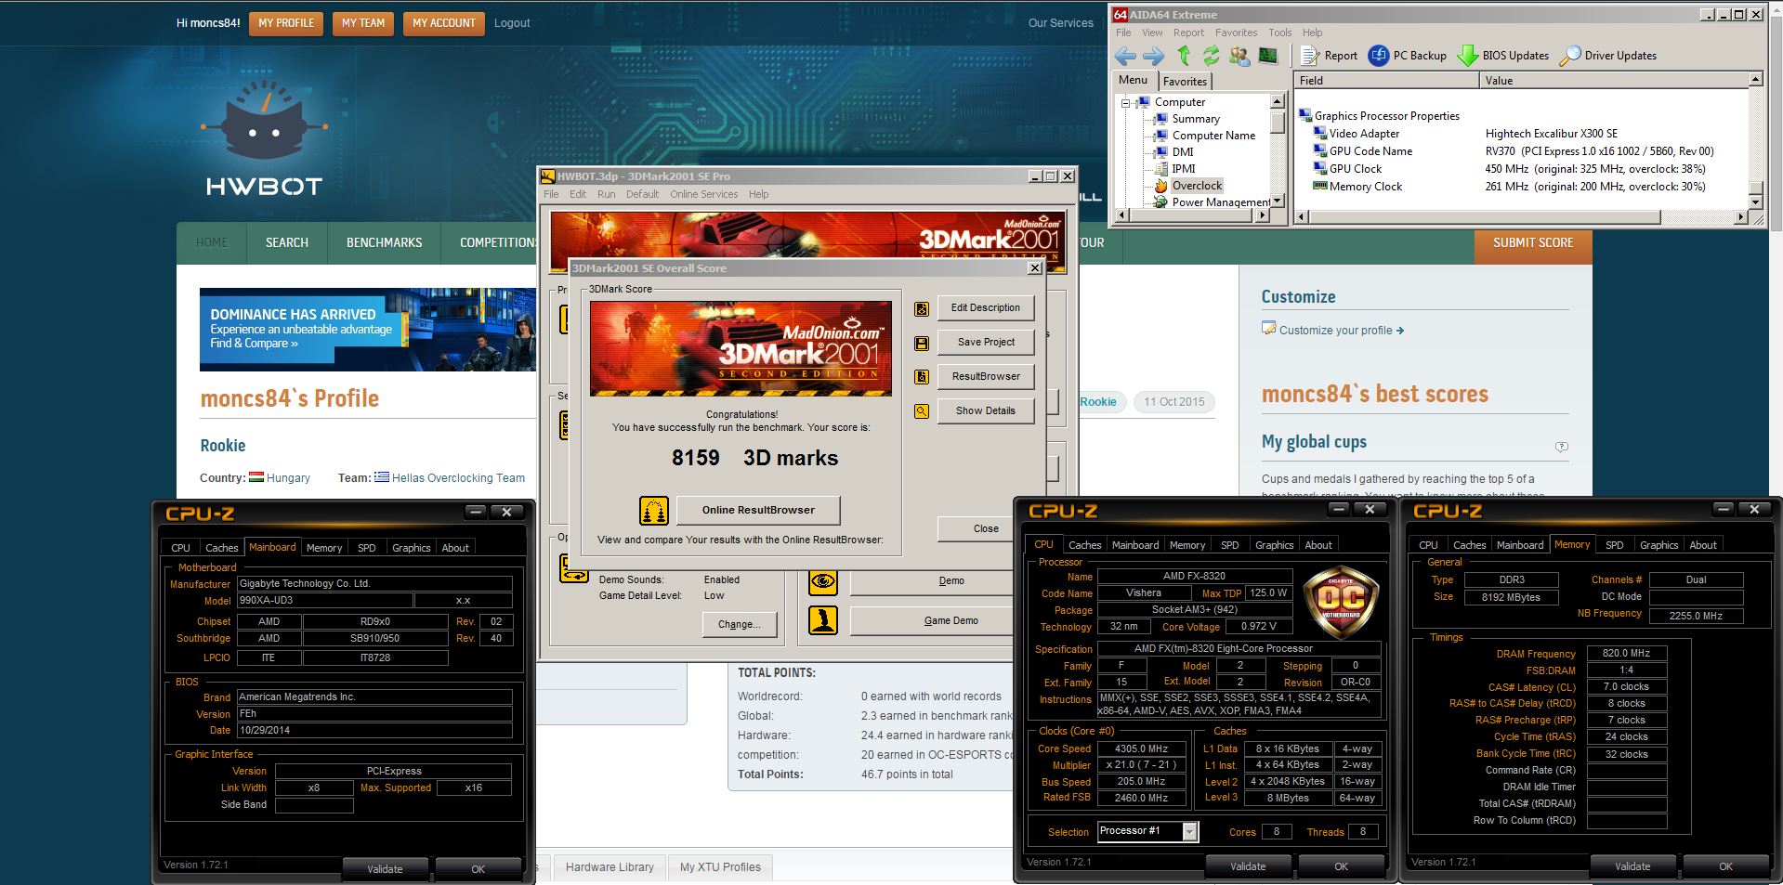This screenshot has width=1783, height=885.
Task: Click OK in right CPU-Z Memory window
Action: (x=1725, y=866)
